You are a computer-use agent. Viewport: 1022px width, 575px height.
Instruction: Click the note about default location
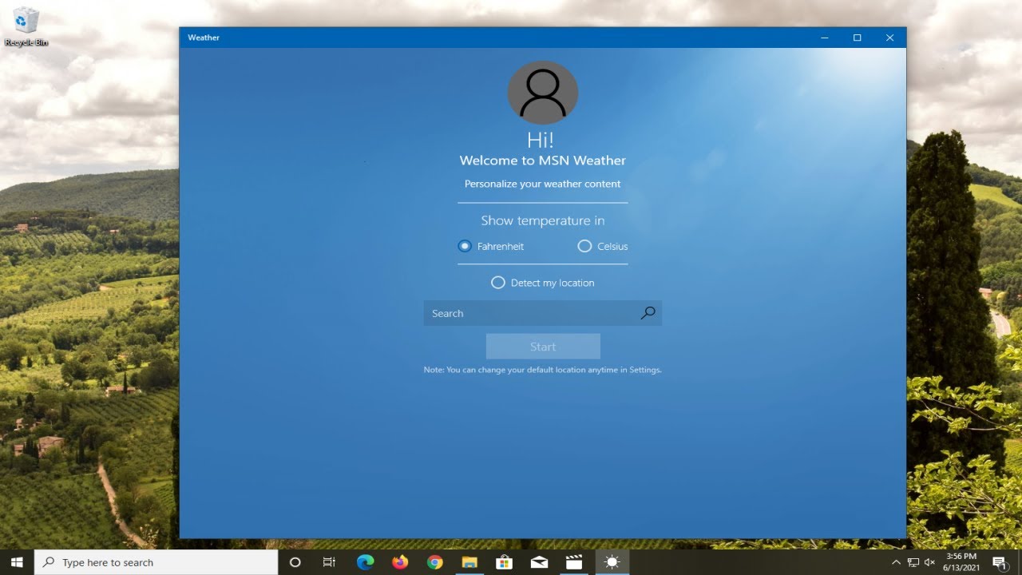tap(543, 370)
